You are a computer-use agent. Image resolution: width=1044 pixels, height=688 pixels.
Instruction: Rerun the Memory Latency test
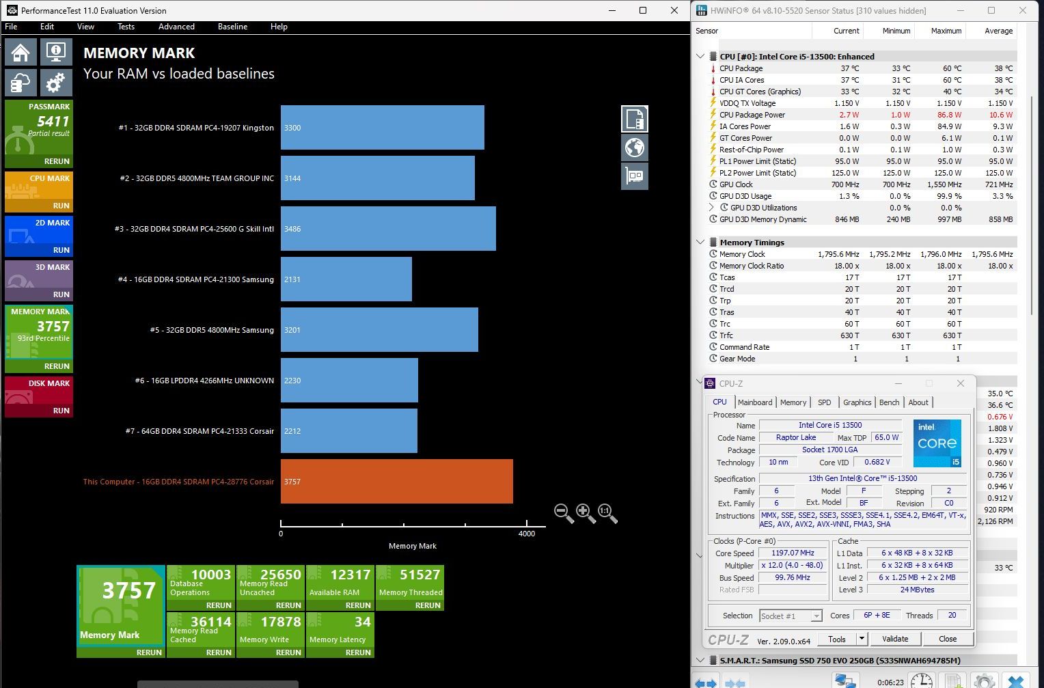pyautogui.click(x=358, y=652)
